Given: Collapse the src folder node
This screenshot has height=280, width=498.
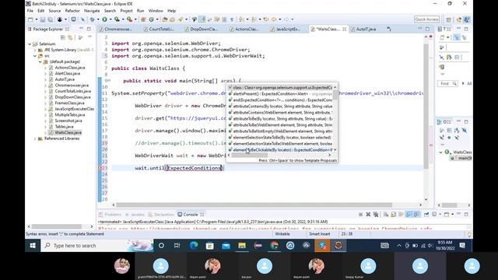Looking at the screenshot, I should [35, 56].
